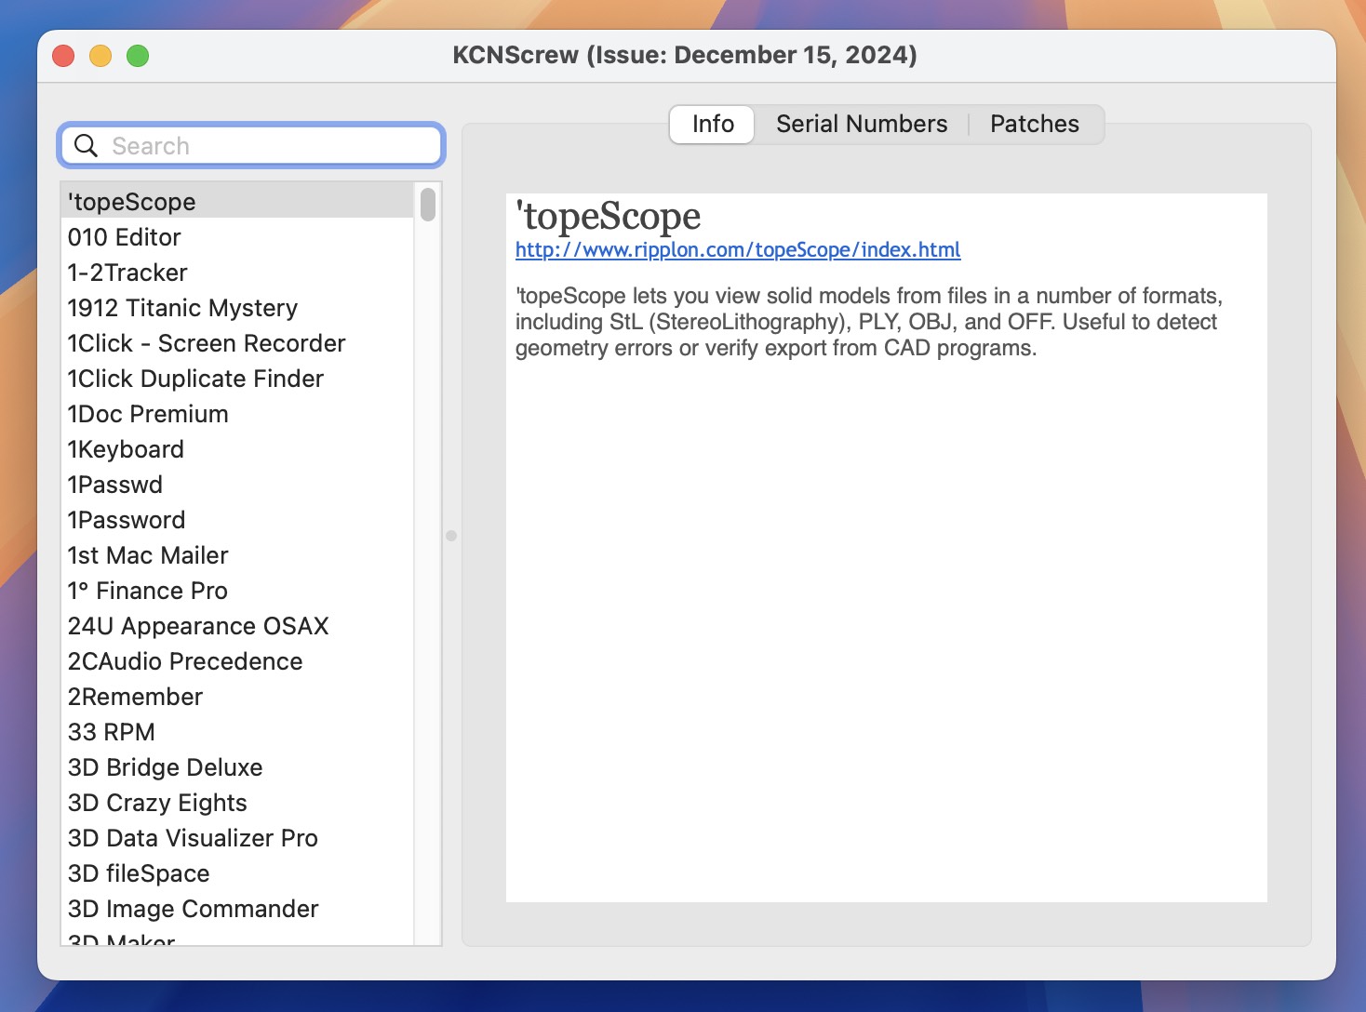Maximize the KCNScrew window
Screen dimensions: 1366x1012
tap(138, 56)
